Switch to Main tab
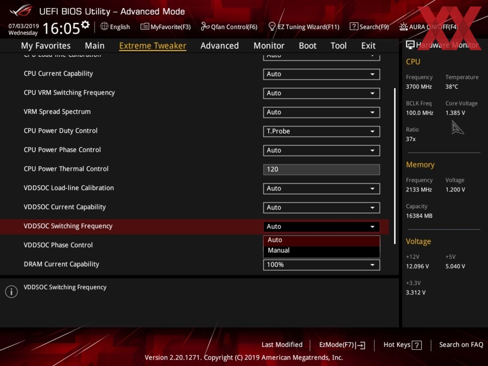 (95, 46)
